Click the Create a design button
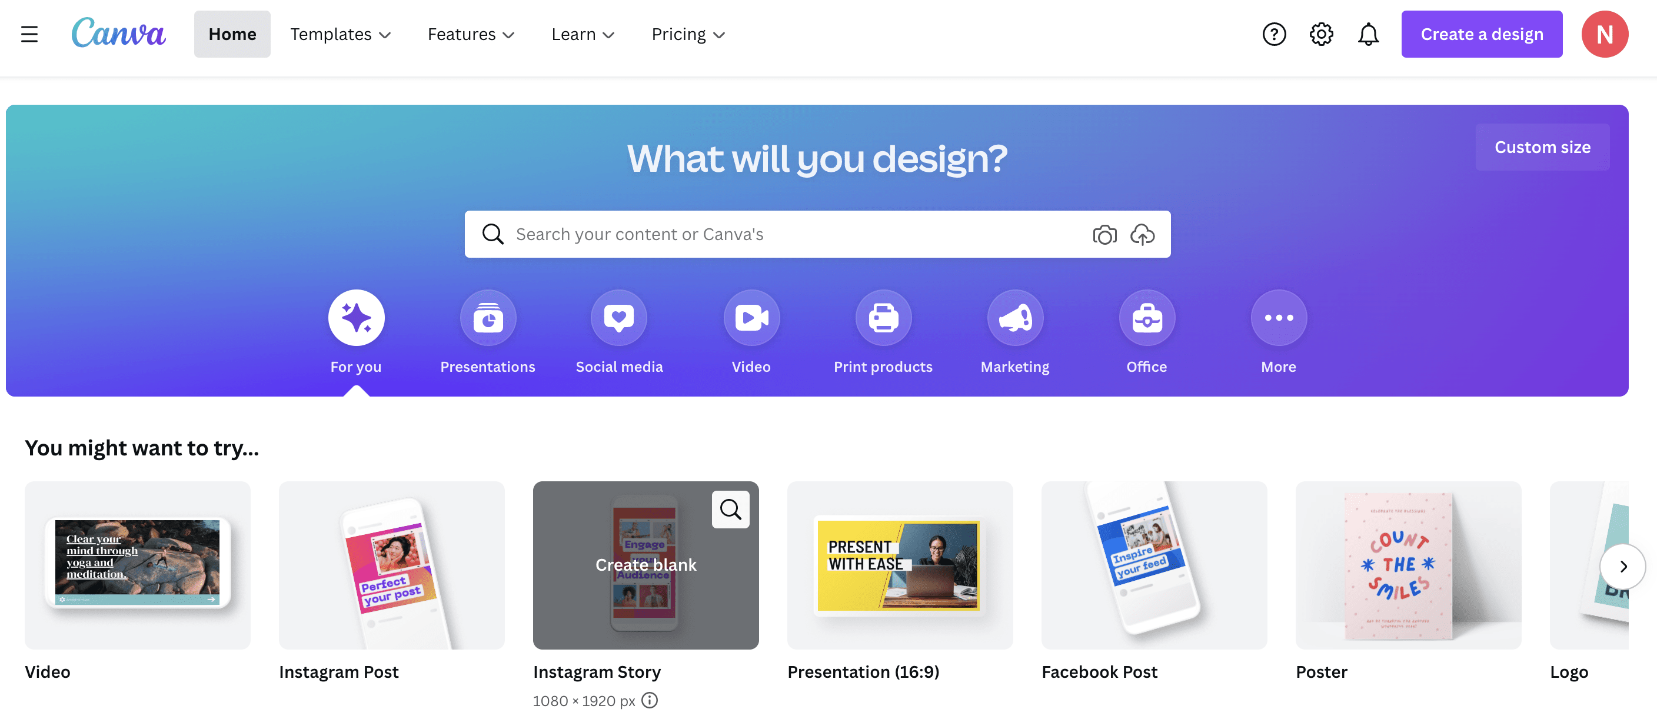1657x719 pixels. (1482, 34)
